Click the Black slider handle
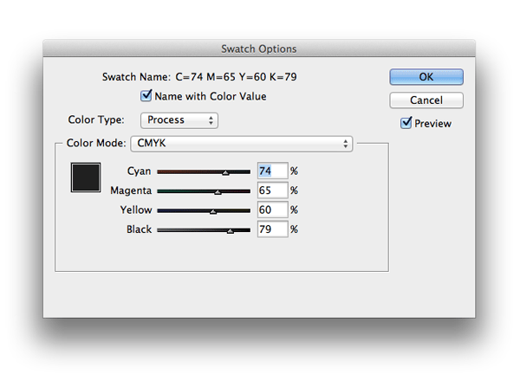Image resolution: width=520 pixels, height=374 pixels. [230, 230]
